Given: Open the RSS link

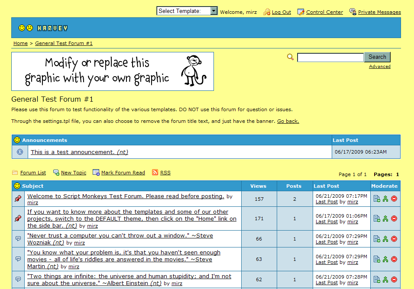Looking at the screenshot, I should (x=165, y=173).
